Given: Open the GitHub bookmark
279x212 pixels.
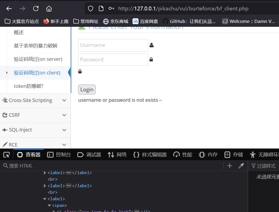Looking at the screenshot, I should pos(189,21).
